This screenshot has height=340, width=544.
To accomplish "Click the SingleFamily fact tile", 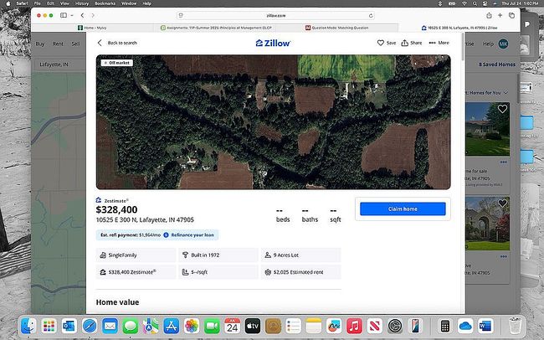I will pos(136,255).
